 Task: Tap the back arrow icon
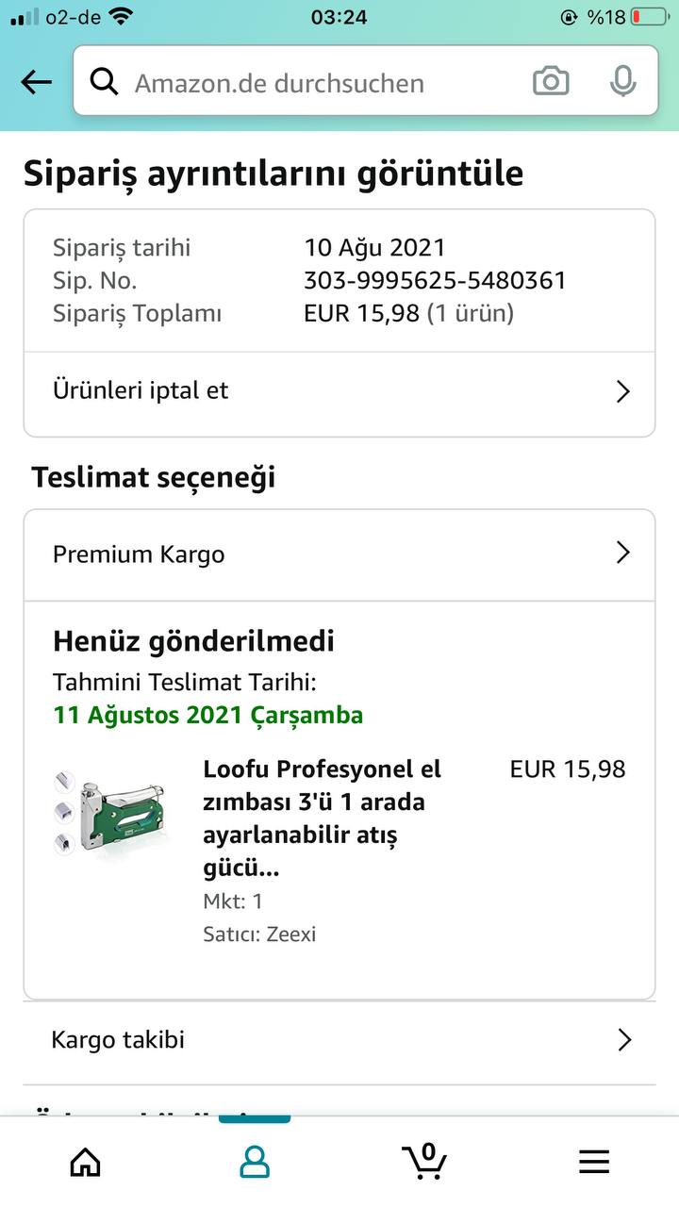[36, 83]
